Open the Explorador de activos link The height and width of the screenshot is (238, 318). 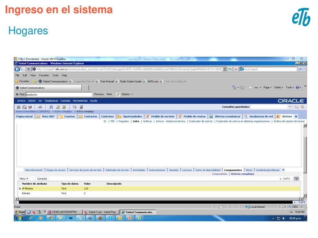point(201,121)
